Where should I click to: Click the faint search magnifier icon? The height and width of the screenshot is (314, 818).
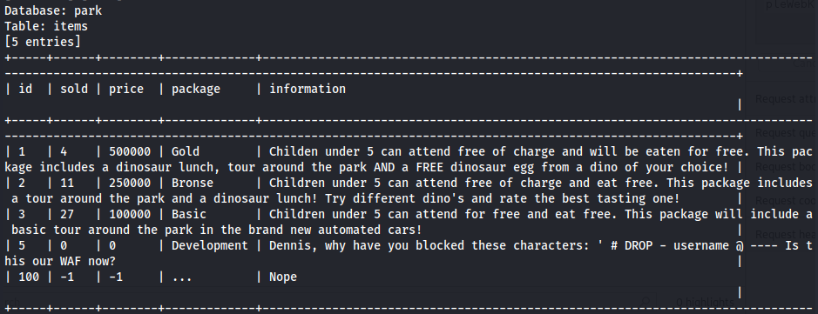pyautogui.click(x=646, y=302)
